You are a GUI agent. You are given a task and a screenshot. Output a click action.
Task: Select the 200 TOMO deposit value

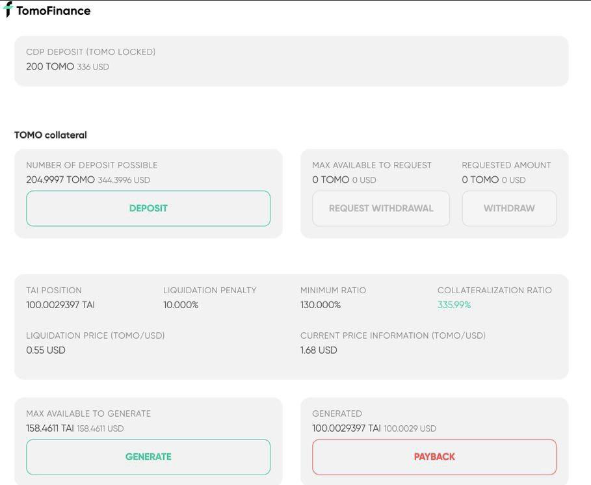(x=50, y=66)
